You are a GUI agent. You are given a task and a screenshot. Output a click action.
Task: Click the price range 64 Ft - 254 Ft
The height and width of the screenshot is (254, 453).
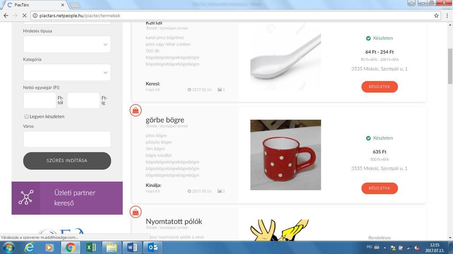[379, 52]
